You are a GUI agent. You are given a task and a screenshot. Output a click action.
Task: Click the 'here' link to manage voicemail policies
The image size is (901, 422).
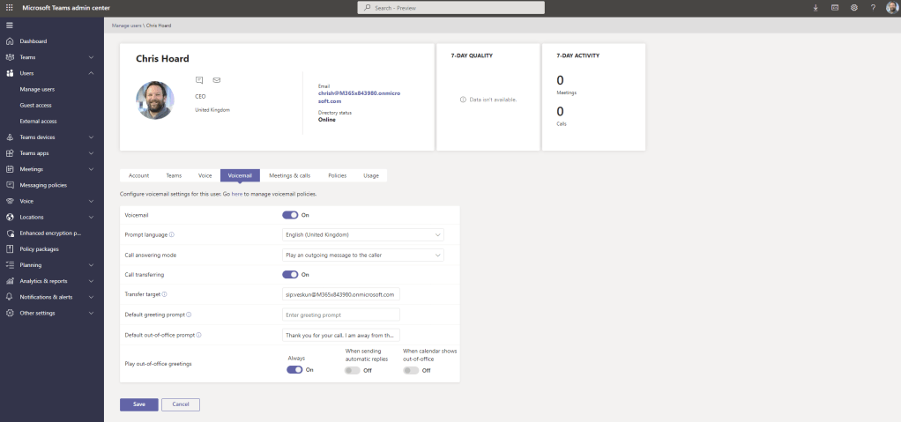236,193
